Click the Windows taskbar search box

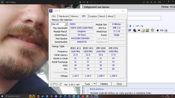click(16, 96)
